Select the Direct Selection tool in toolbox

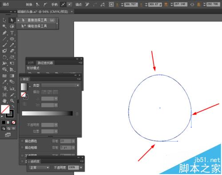coord(12,20)
